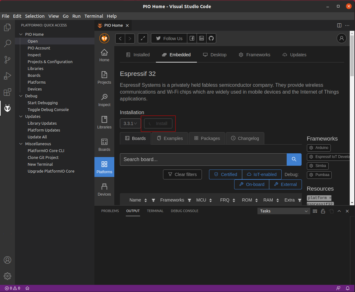Open the Search view in activity bar
Image resolution: width=355 pixels, height=292 pixels.
pyautogui.click(x=7, y=43)
